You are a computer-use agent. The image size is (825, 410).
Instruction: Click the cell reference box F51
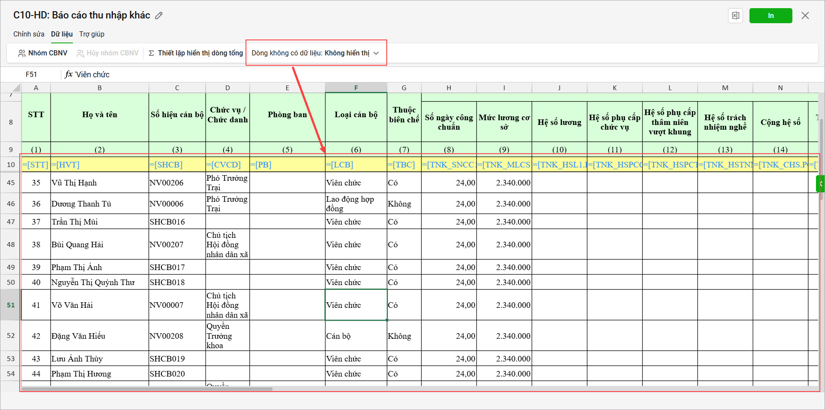pyautogui.click(x=31, y=74)
